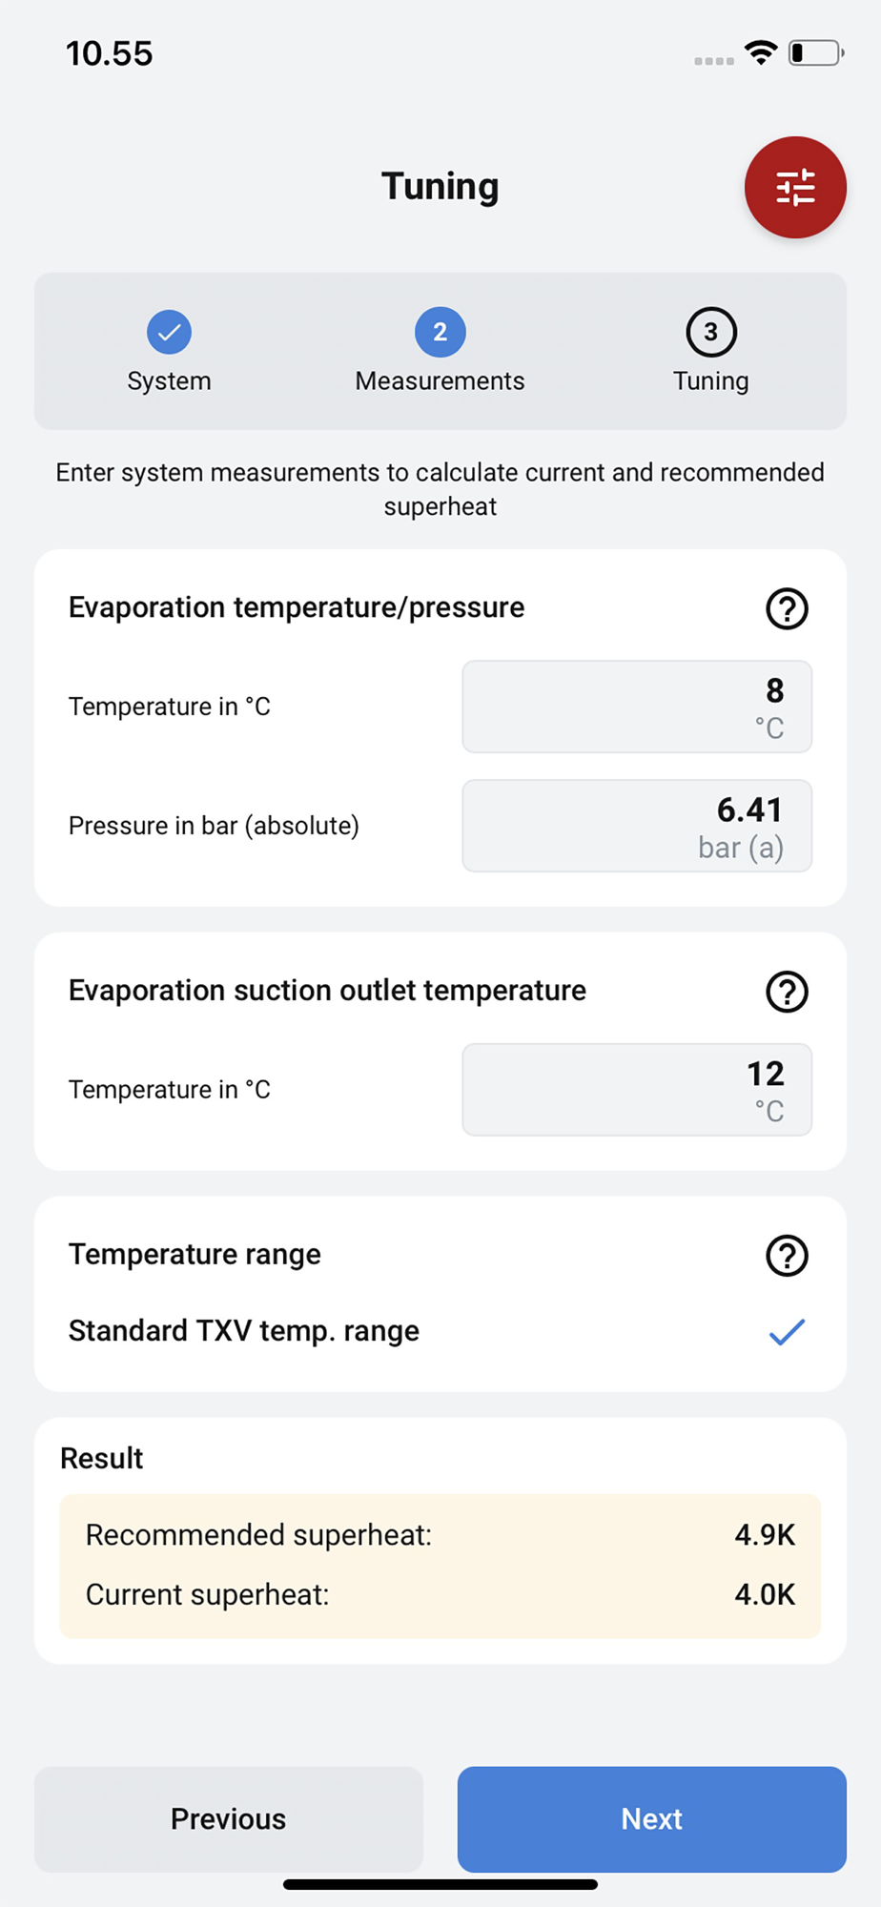
Task: Tap the step 2 Measurements circle
Action: (440, 332)
